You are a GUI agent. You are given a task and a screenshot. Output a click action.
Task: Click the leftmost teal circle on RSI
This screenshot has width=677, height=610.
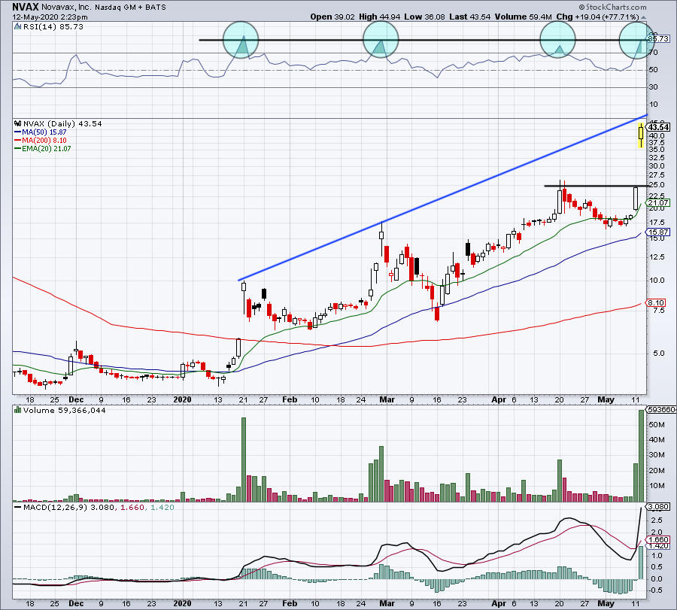click(x=241, y=40)
